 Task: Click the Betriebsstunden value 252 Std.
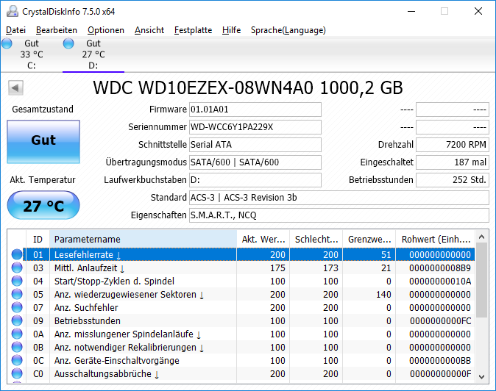pyautogui.click(x=453, y=180)
